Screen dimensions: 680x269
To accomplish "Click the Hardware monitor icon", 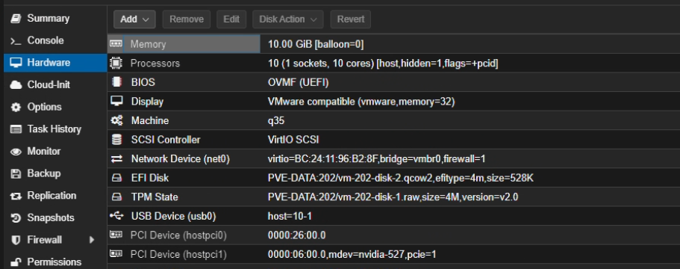I will pyautogui.click(x=16, y=63).
